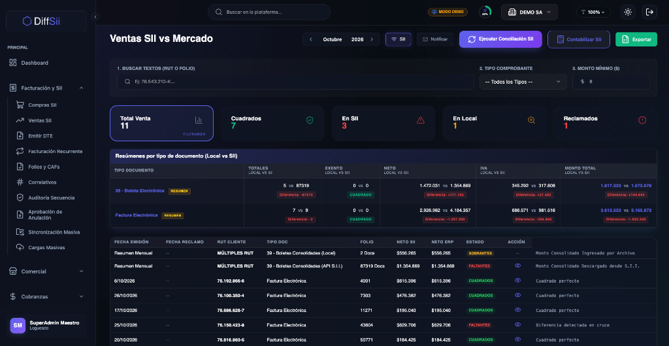Click the alert circle icon on Reclamados
This screenshot has height=346, width=669.
642,120
